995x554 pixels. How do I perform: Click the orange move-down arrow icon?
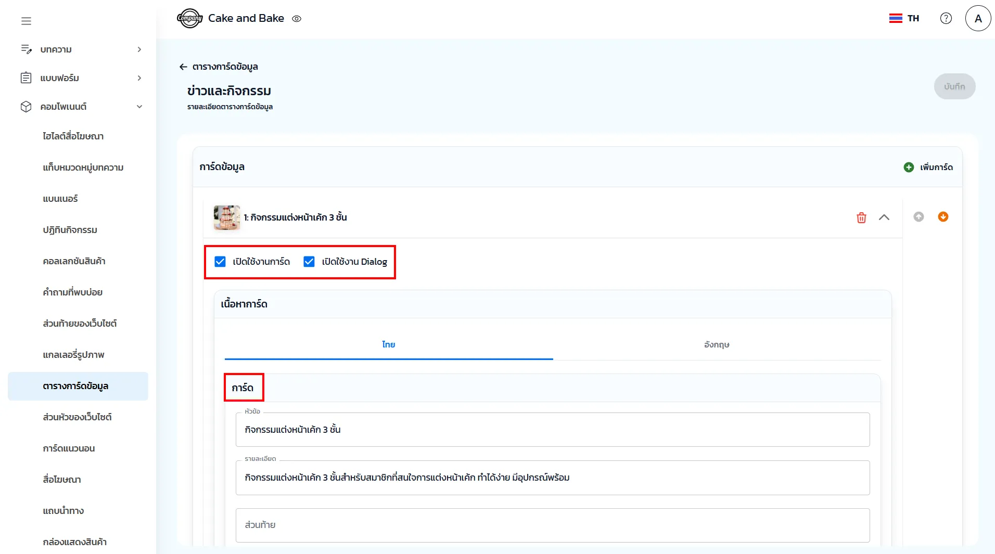[943, 217]
